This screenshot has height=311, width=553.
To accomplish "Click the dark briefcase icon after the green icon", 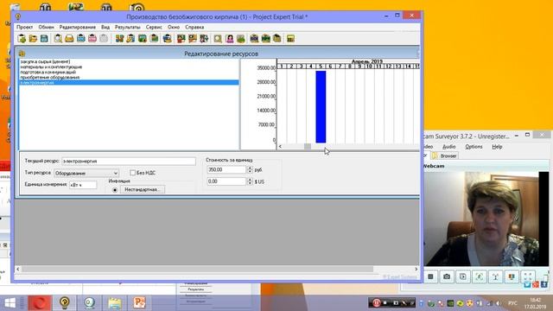I will 254,38.
